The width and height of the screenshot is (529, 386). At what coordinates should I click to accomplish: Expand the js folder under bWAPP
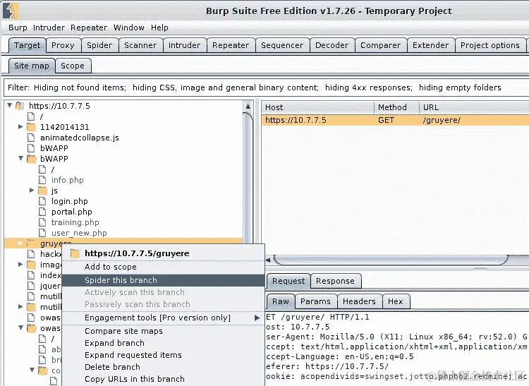[32, 191]
